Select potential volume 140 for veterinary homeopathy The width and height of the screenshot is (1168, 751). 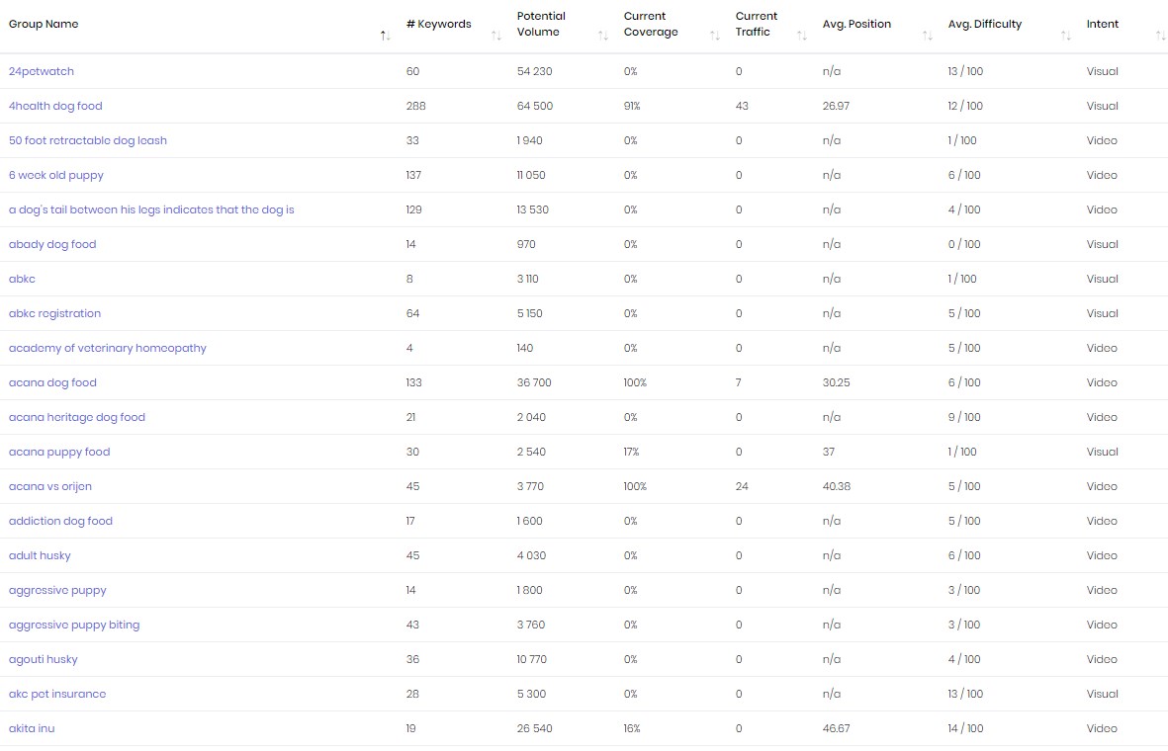[x=525, y=349]
